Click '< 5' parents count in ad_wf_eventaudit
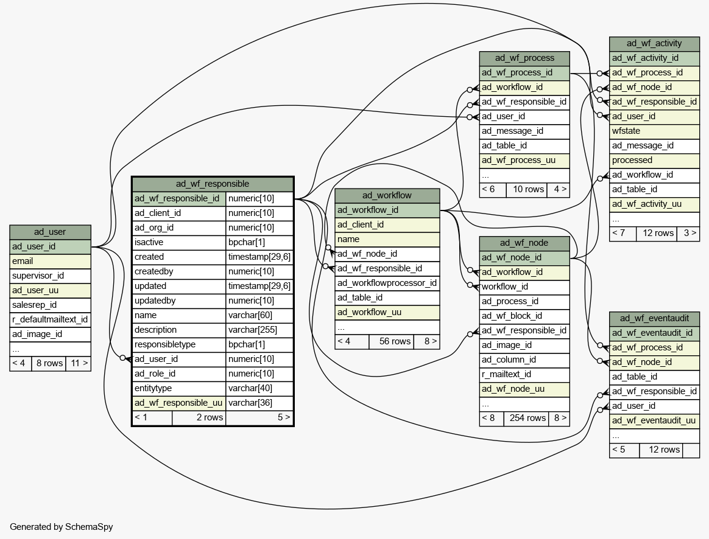Image resolution: width=709 pixels, height=539 pixels. coord(624,450)
